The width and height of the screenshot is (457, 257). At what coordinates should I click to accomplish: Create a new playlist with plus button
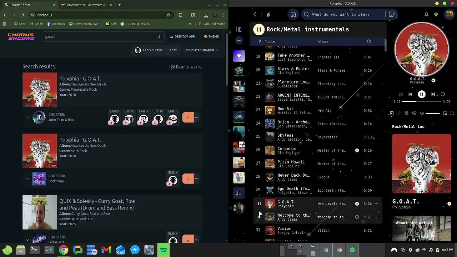239,40
